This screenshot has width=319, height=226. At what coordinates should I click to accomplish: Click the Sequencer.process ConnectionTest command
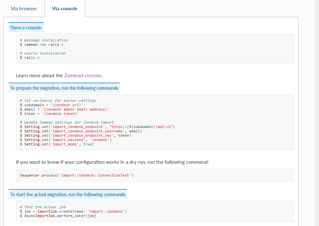point(77,175)
